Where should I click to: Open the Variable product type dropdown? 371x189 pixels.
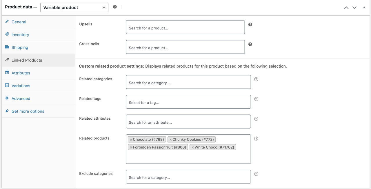pyautogui.click(x=74, y=8)
